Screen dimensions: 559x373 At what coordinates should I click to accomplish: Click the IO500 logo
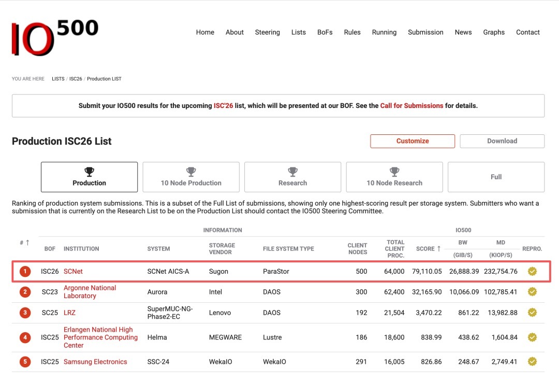(55, 37)
